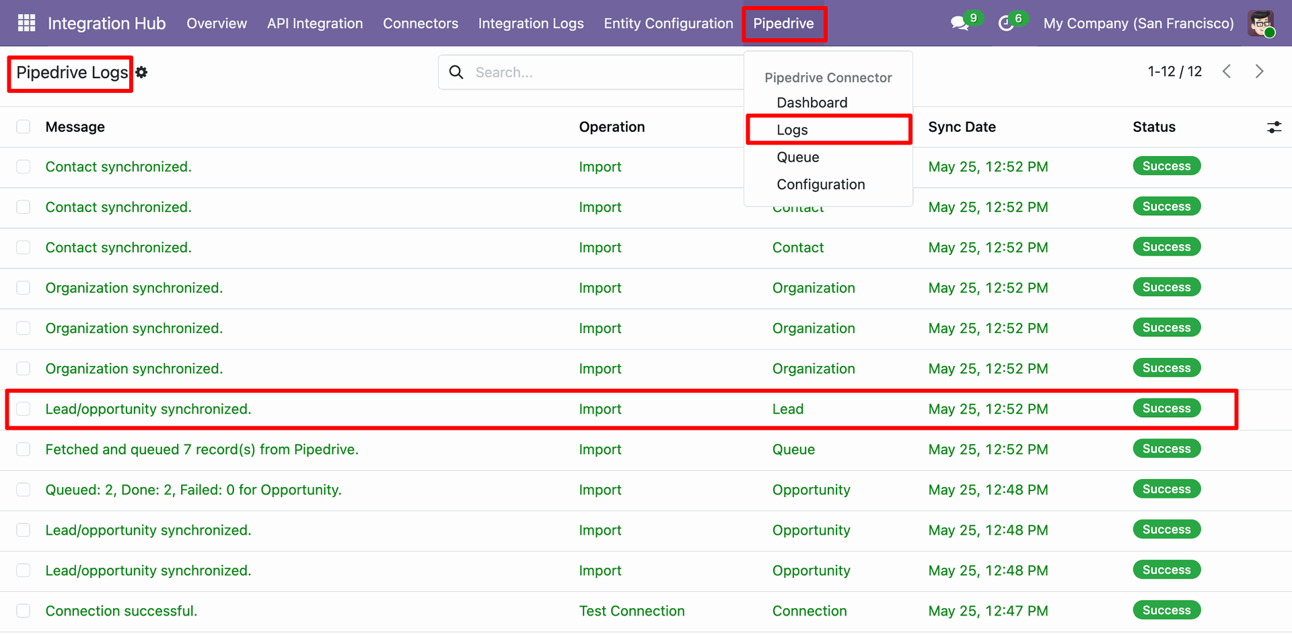Viewport: 1292px width, 635px height.
Task: Sort by the Message column header
Action: pos(75,127)
